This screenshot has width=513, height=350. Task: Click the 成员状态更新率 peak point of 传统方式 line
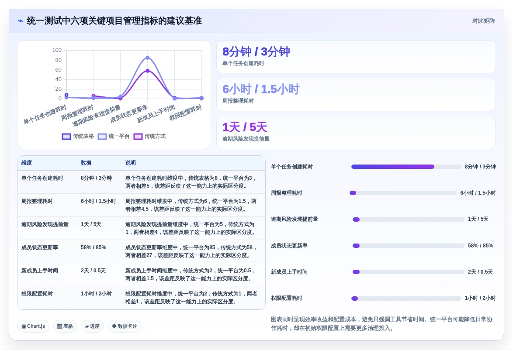pyautogui.click(x=148, y=71)
